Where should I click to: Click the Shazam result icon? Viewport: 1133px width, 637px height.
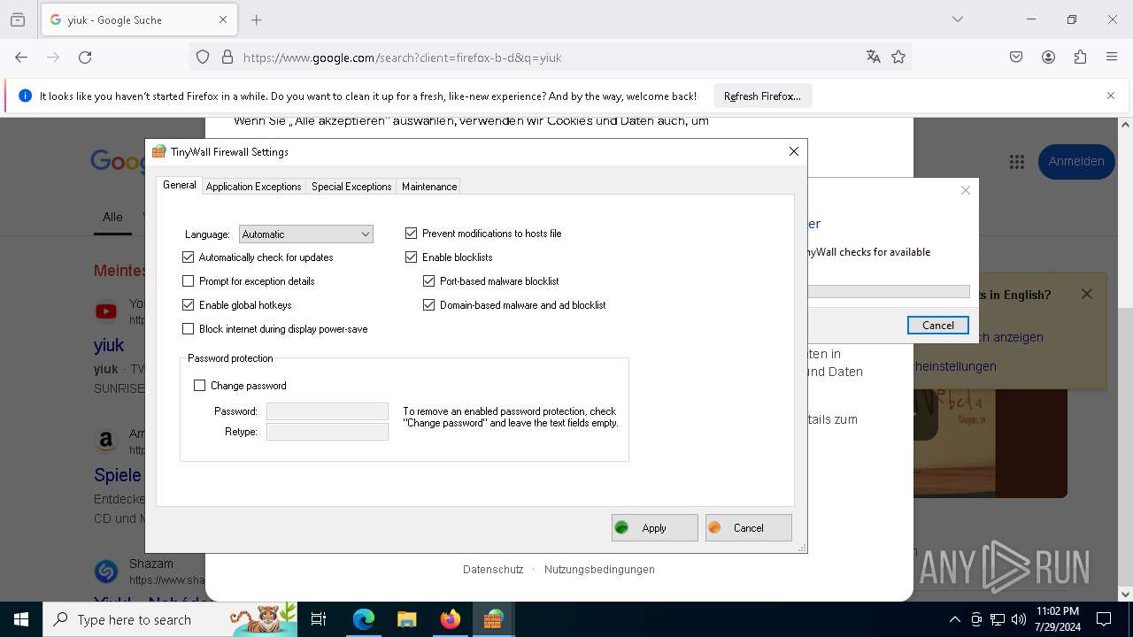coord(106,572)
